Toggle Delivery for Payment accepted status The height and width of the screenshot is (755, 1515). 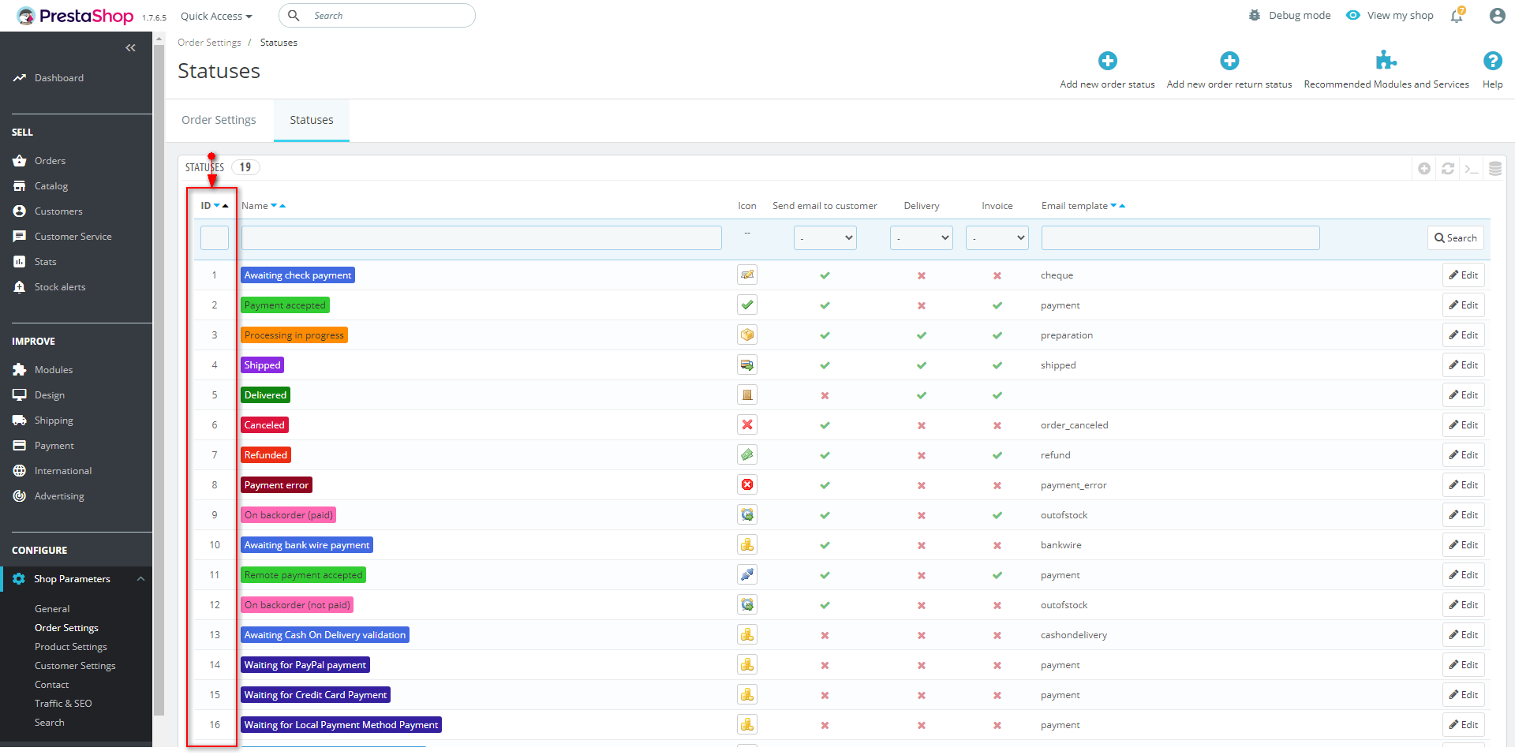tap(921, 305)
